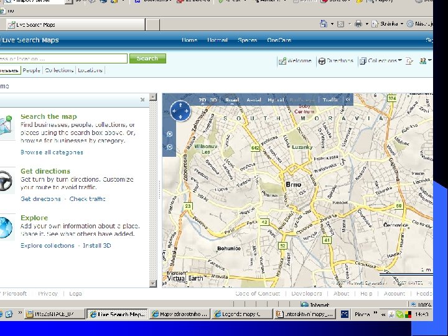448x336 pixels.
Task: Open the Browse all categories link
Action: pos(52,152)
